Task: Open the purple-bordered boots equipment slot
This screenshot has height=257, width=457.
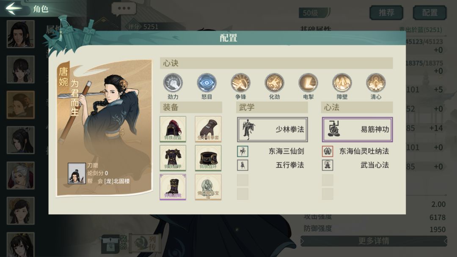Action: point(173,187)
